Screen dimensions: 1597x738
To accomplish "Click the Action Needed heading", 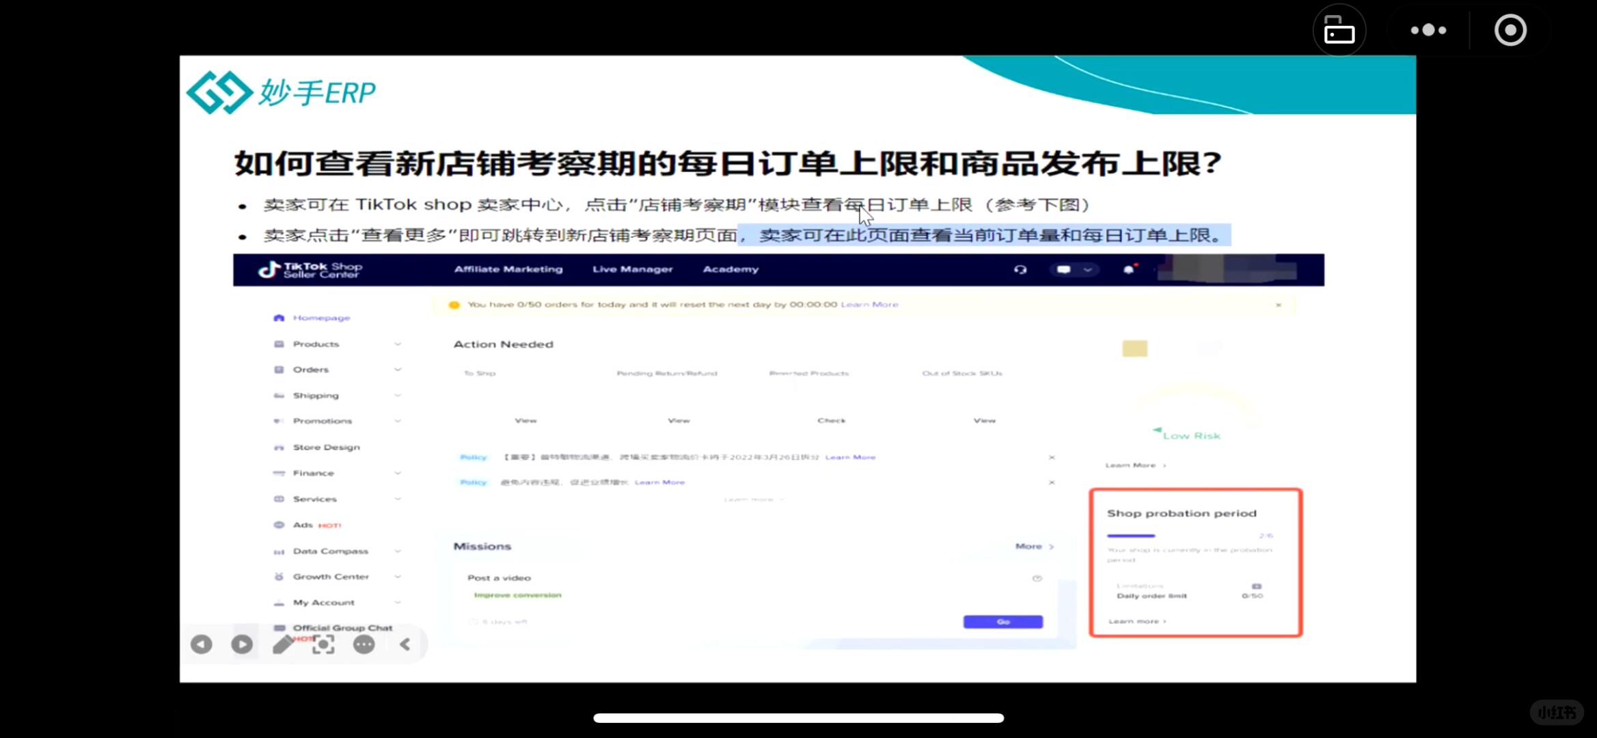I will pos(504,344).
